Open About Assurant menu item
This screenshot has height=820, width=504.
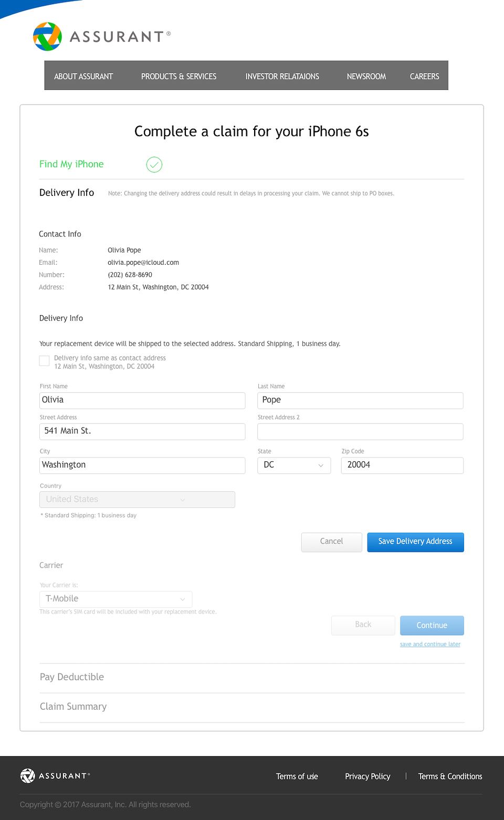tap(83, 76)
